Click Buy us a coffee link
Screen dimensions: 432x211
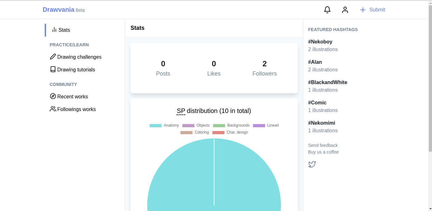coord(323,152)
